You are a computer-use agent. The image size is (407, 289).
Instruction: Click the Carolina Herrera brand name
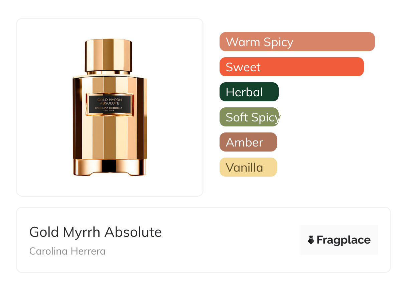pos(67,251)
